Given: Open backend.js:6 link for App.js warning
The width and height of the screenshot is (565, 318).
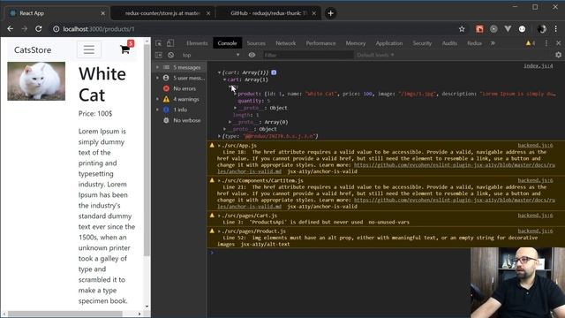Looking at the screenshot, I should pyautogui.click(x=536, y=145).
